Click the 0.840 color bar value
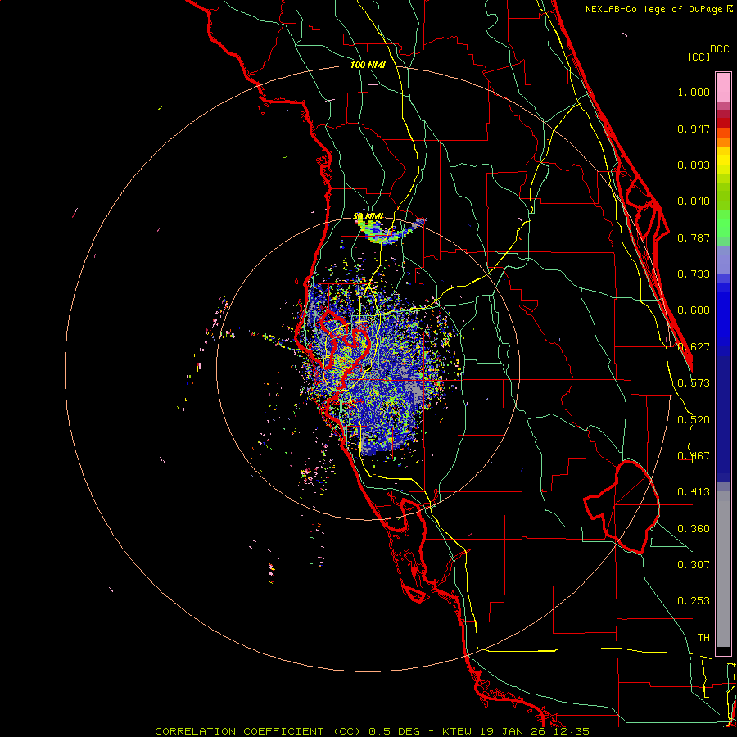 coord(694,201)
